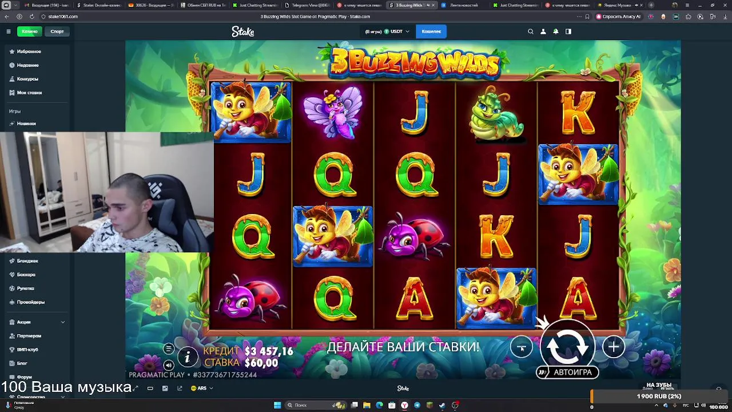Screen dimensions: 732x412
Task: Collapse the sidebar with hamburger menu
Action: (x=8, y=31)
